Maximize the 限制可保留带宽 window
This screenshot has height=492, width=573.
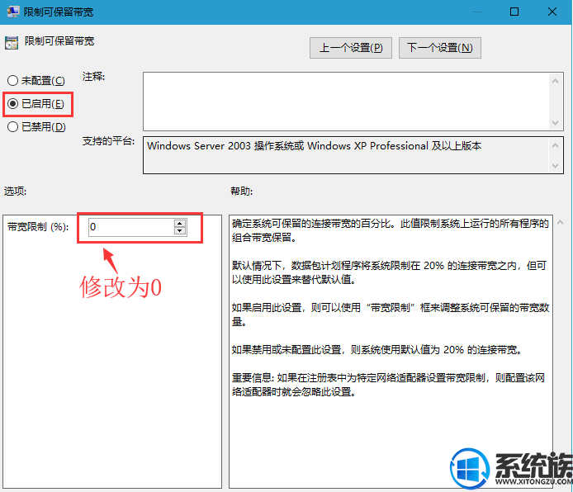click(x=514, y=12)
